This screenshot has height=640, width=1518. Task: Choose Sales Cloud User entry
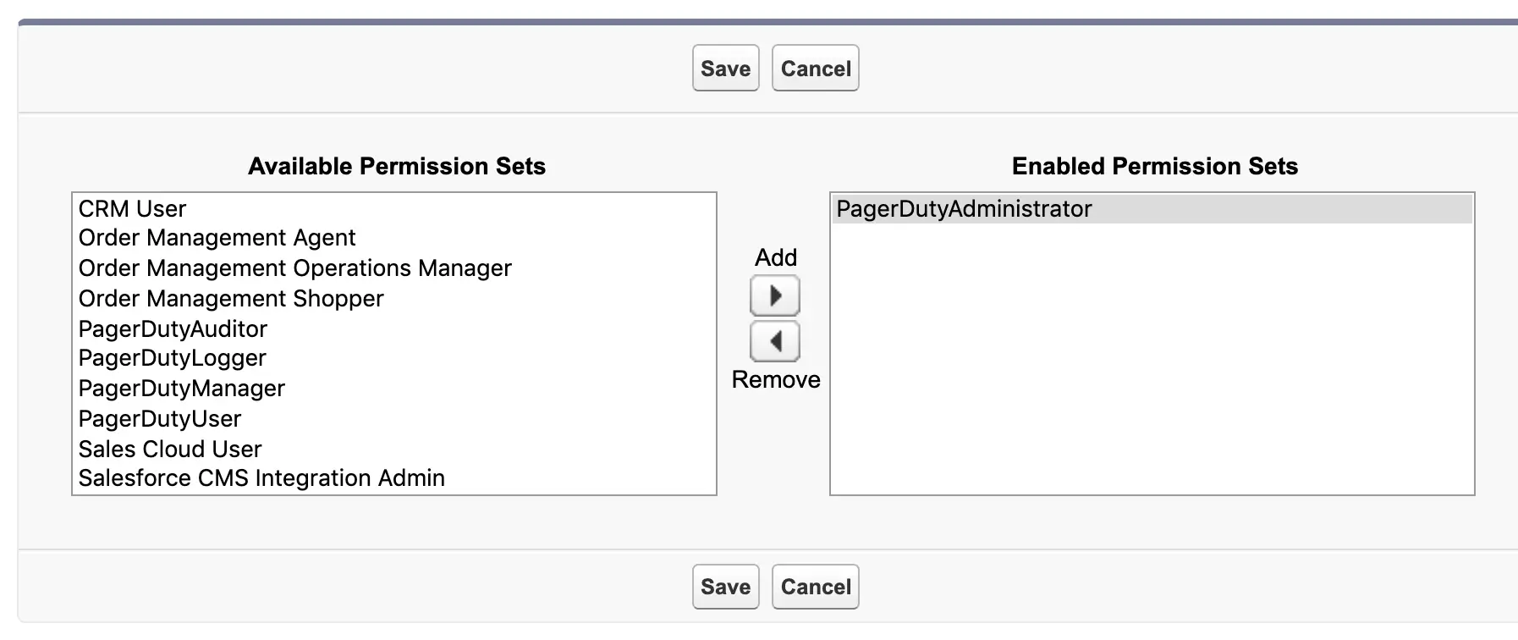(x=394, y=449)
